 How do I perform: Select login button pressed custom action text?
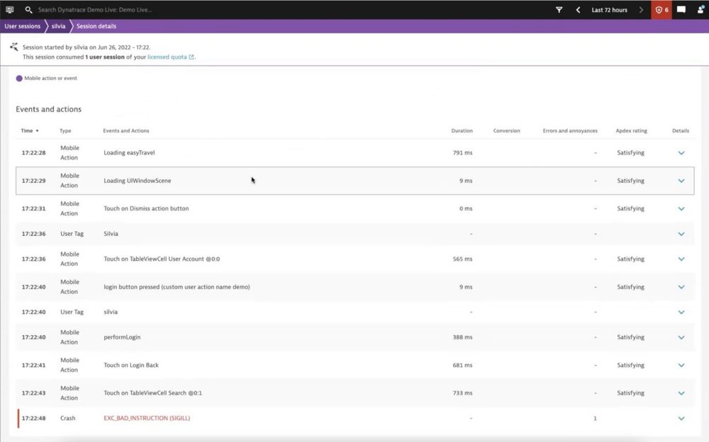pos(177,287)
